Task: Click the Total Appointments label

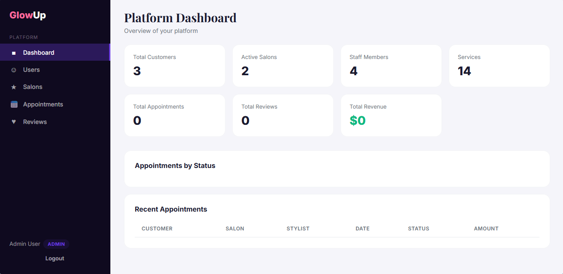Action: pos(159,106)
